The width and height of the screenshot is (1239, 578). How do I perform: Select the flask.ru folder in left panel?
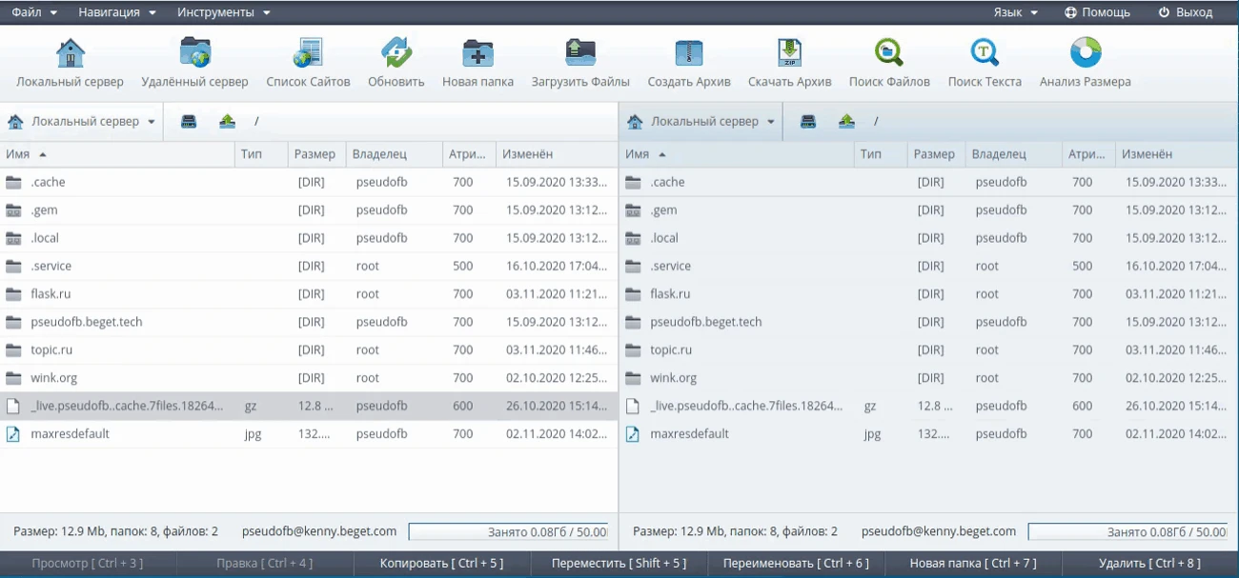click(x=52, y=294)
